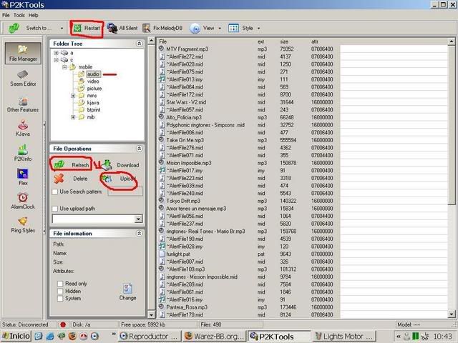
Task: Select Star Wars - V2.mid file
Action: pos(186,102)
